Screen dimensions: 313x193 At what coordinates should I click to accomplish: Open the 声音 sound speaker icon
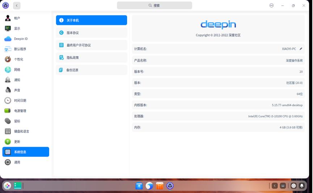(x=8, y=90)
